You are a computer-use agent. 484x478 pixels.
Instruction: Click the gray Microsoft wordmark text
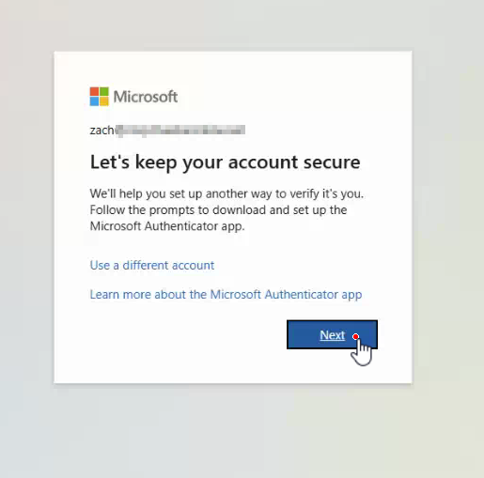[x=146, y=97]
